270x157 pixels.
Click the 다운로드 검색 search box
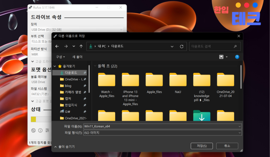coord(215,46)
